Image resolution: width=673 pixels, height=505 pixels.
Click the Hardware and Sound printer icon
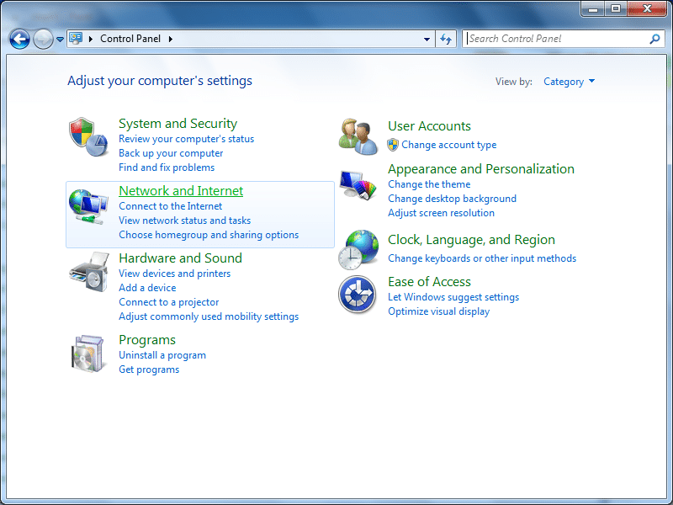coord(89,272)
